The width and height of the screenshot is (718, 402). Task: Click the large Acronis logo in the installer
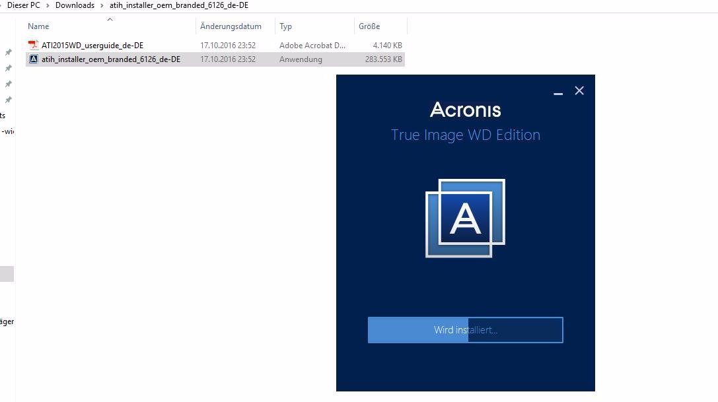coord(465,218)
